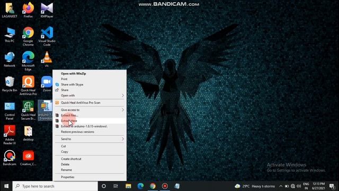Select Restore previous versions
Viewport: 339px width, 191px height.
pos(90,132)
